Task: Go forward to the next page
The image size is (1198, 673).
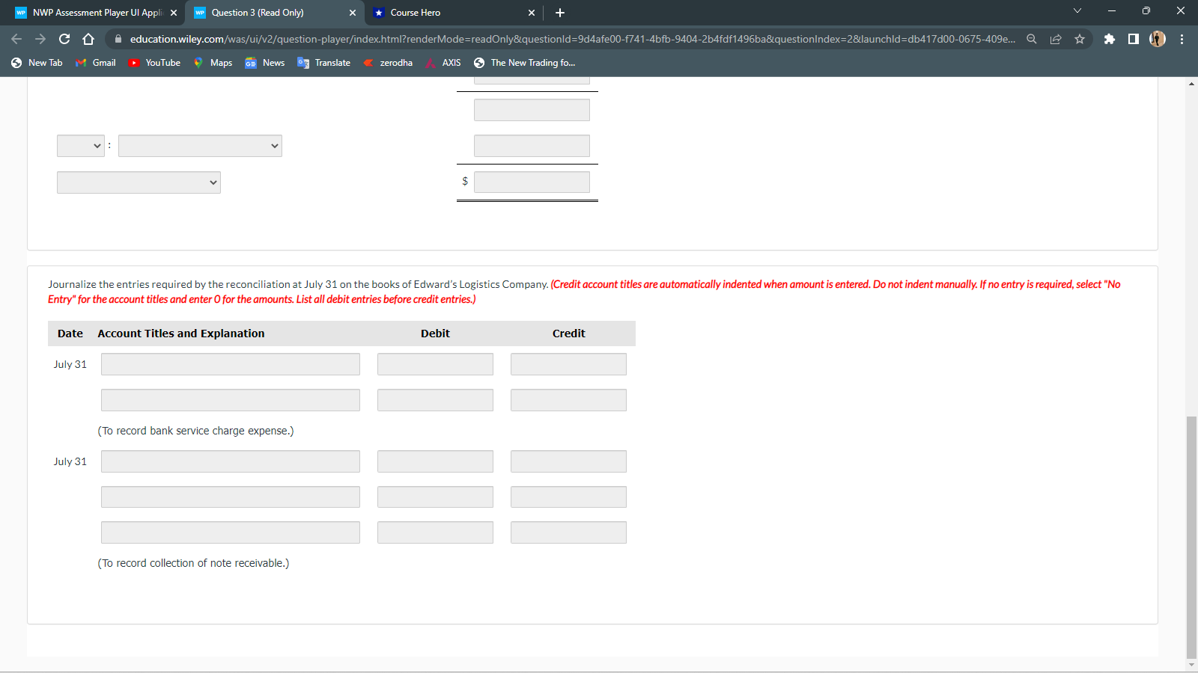Action: [40, 39]
